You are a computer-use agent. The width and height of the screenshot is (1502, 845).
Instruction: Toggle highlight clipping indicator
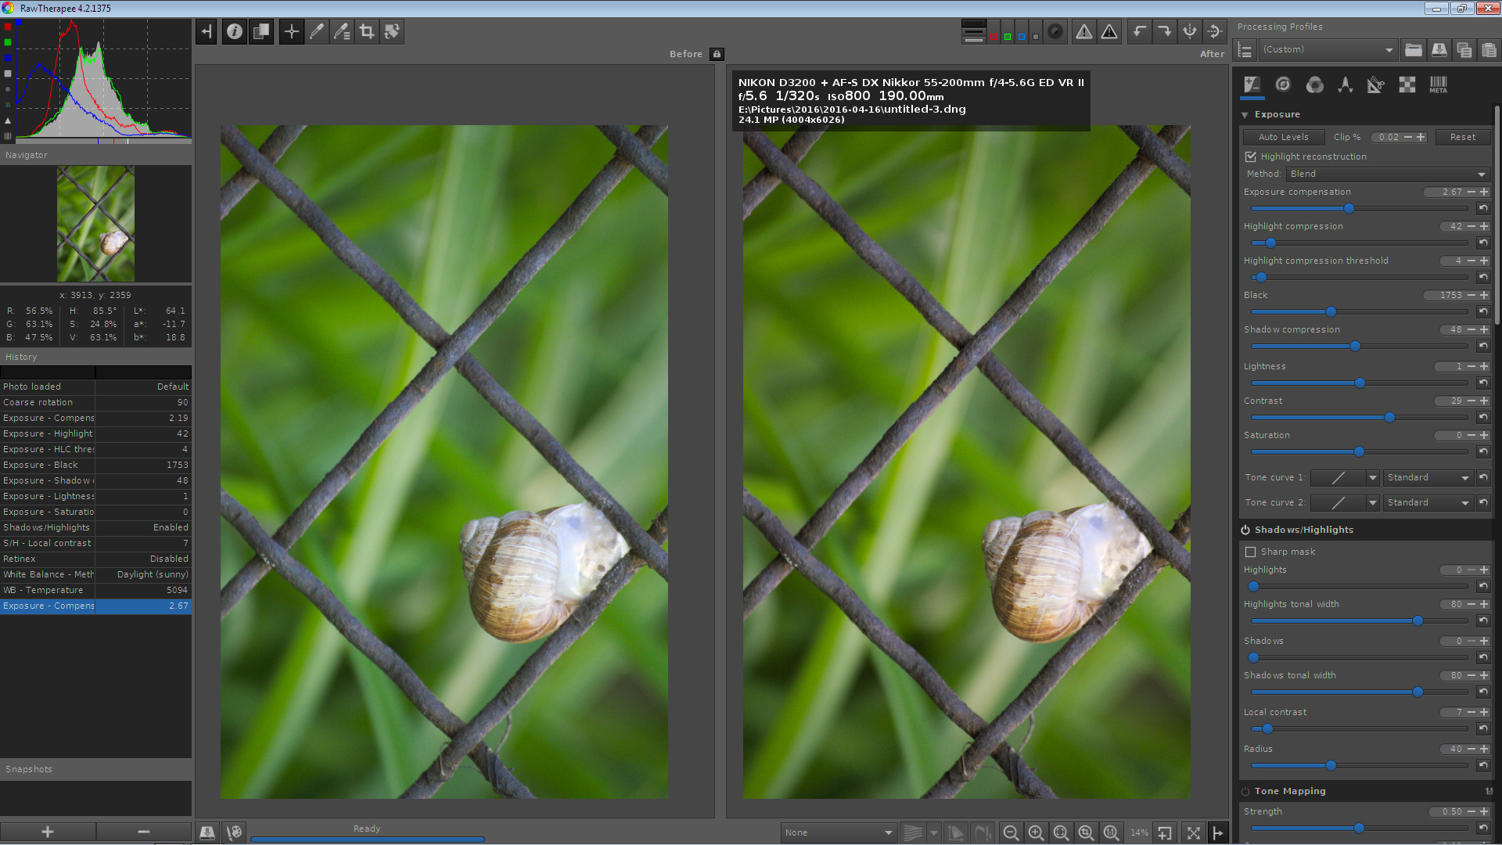point(1109,32)
